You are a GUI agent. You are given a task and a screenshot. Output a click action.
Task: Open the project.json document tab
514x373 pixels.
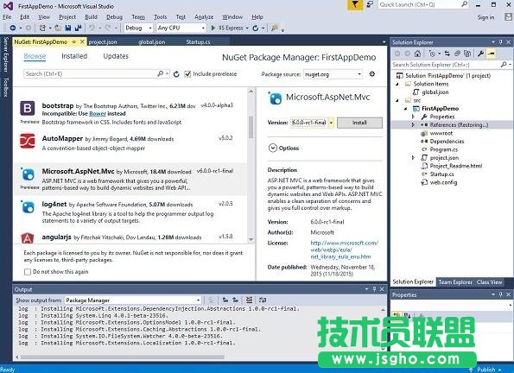click(103, 42)
